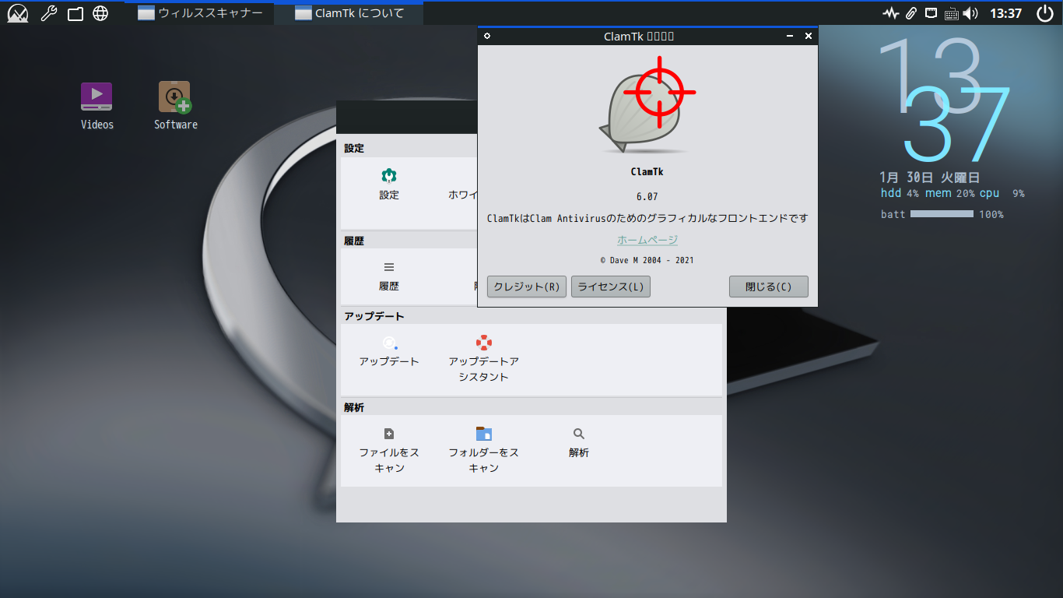The height and width of the screenshot is (598, 1063).
Task: Click the hdd 4% readout on desktop widget
Action: (900, 193)
